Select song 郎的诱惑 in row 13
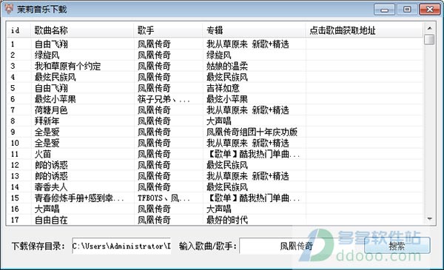The width and height of the screenshot is (444, 270). coord(51,176)
